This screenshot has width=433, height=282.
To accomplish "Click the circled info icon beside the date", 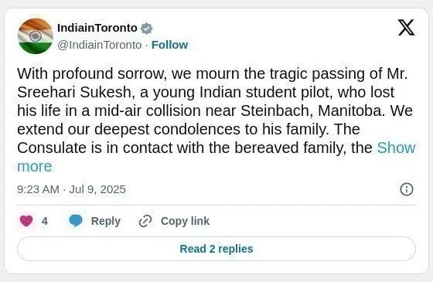I will pos(407,189).
